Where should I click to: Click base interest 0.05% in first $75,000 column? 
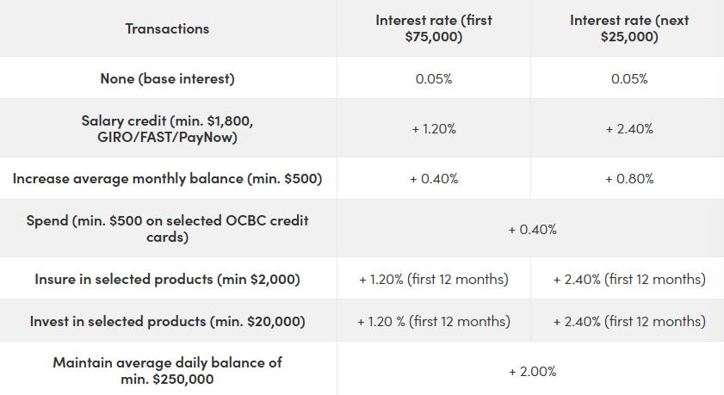pyautogui.click(x=433, y=78)
